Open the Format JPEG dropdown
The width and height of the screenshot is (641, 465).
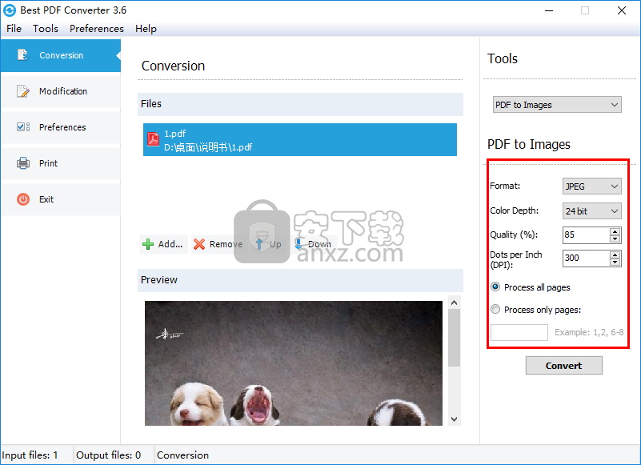[592, 186]
